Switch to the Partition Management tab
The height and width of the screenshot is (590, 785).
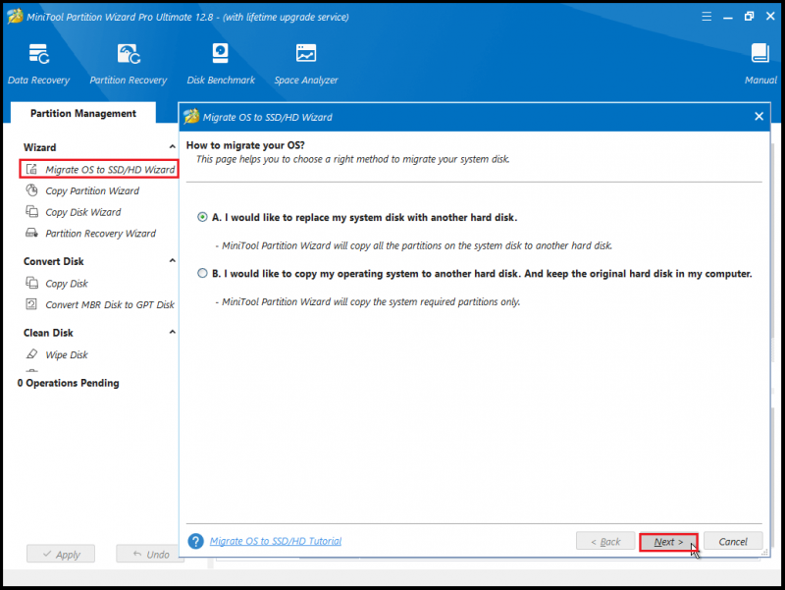pyautogui.click(x=83, y=113)
